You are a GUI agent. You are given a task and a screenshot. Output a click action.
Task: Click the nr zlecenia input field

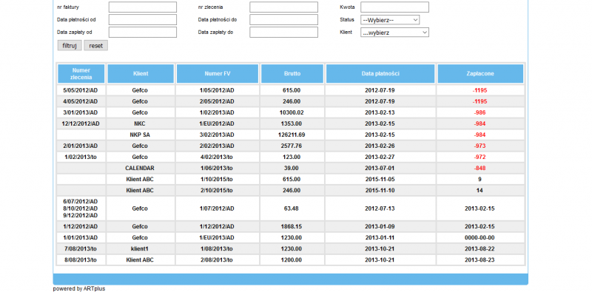click(283, 7)
